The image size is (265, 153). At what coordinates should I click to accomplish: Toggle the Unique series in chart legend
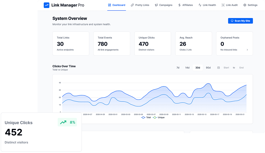[x=159, y=117]
